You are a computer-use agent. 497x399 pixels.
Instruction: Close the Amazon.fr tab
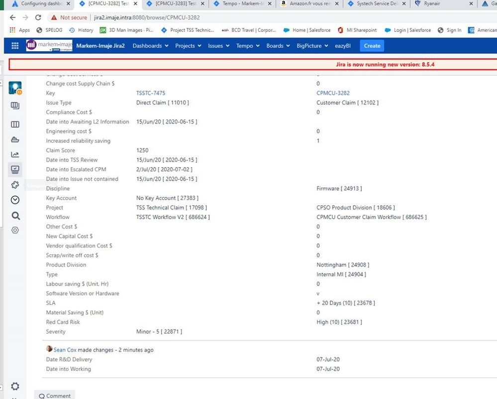point(337,4)
